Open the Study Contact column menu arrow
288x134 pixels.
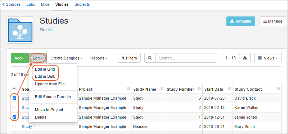click(x=278, y=88)
